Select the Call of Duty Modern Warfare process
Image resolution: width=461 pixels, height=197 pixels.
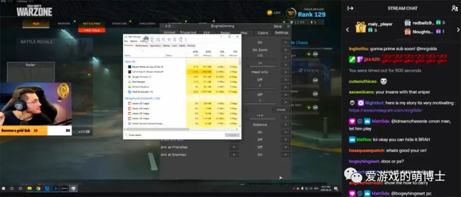click(181, 72)
